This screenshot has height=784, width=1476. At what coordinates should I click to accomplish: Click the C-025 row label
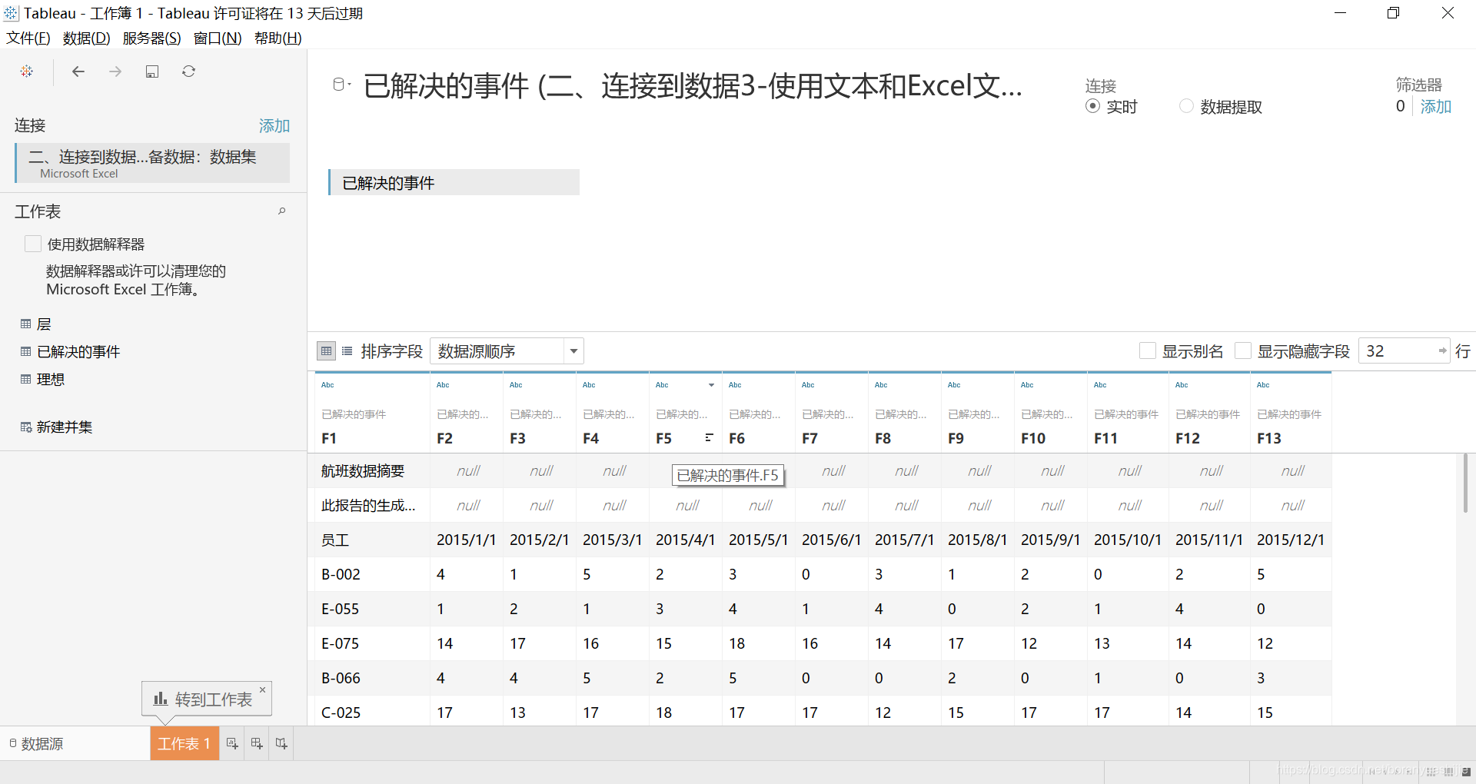[341, 713]
